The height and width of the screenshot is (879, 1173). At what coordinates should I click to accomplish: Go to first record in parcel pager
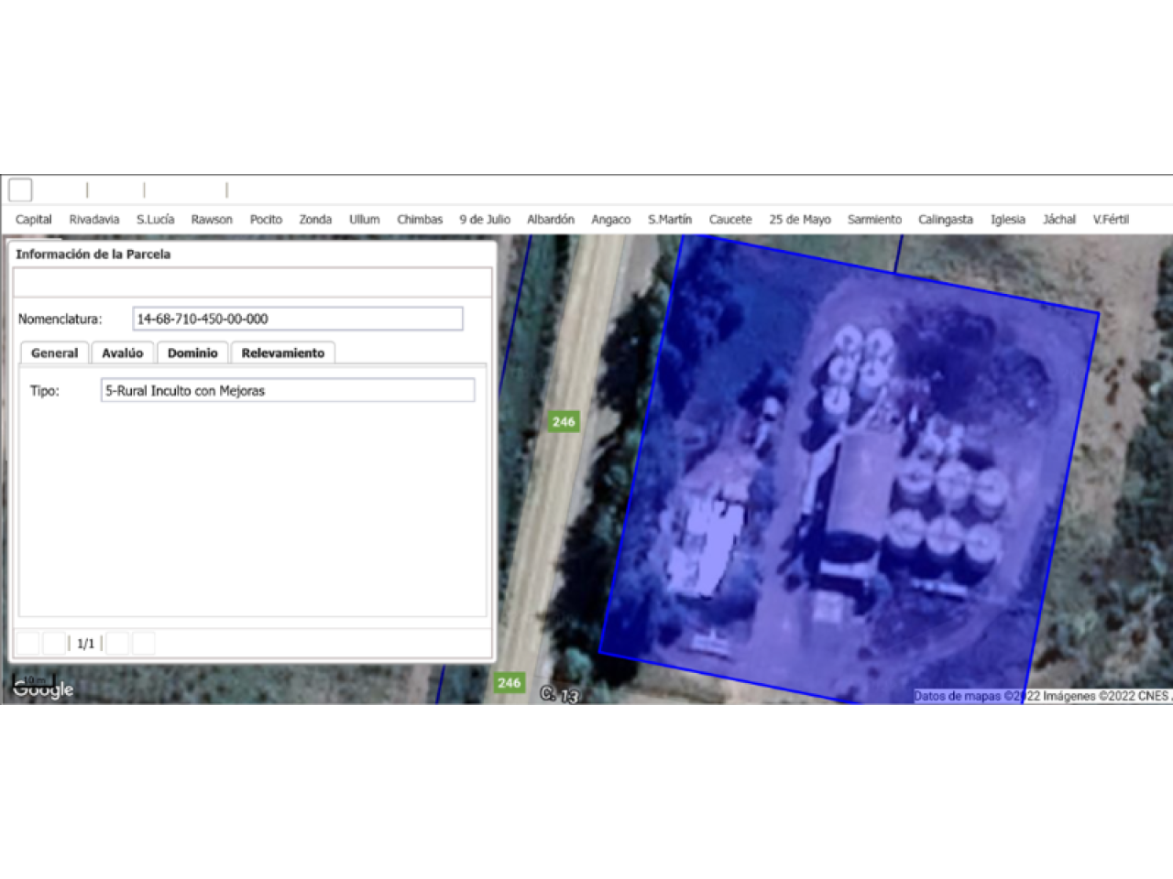pyautogui.click(x=28, y=644)
